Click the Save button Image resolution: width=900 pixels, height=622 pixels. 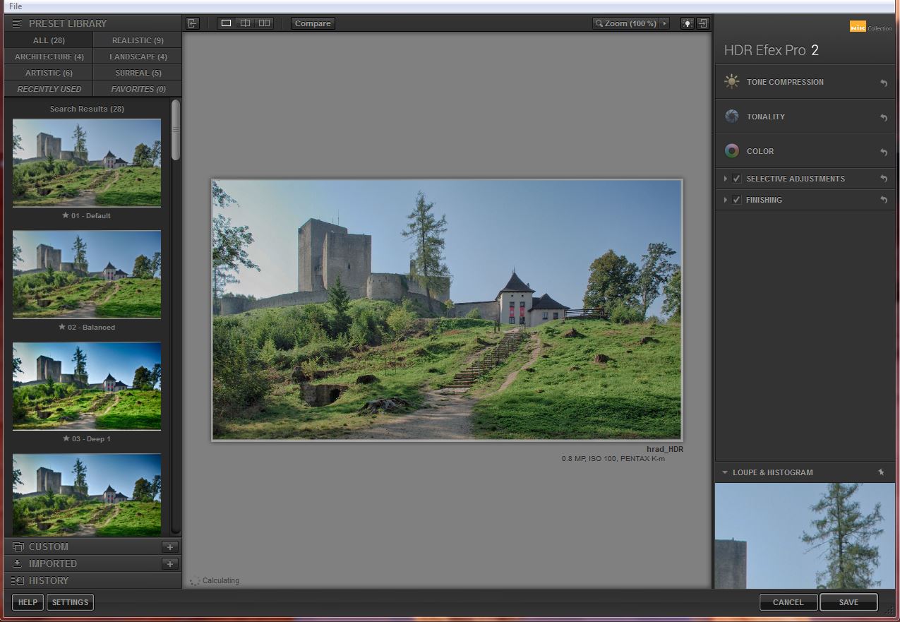(848, 602)
